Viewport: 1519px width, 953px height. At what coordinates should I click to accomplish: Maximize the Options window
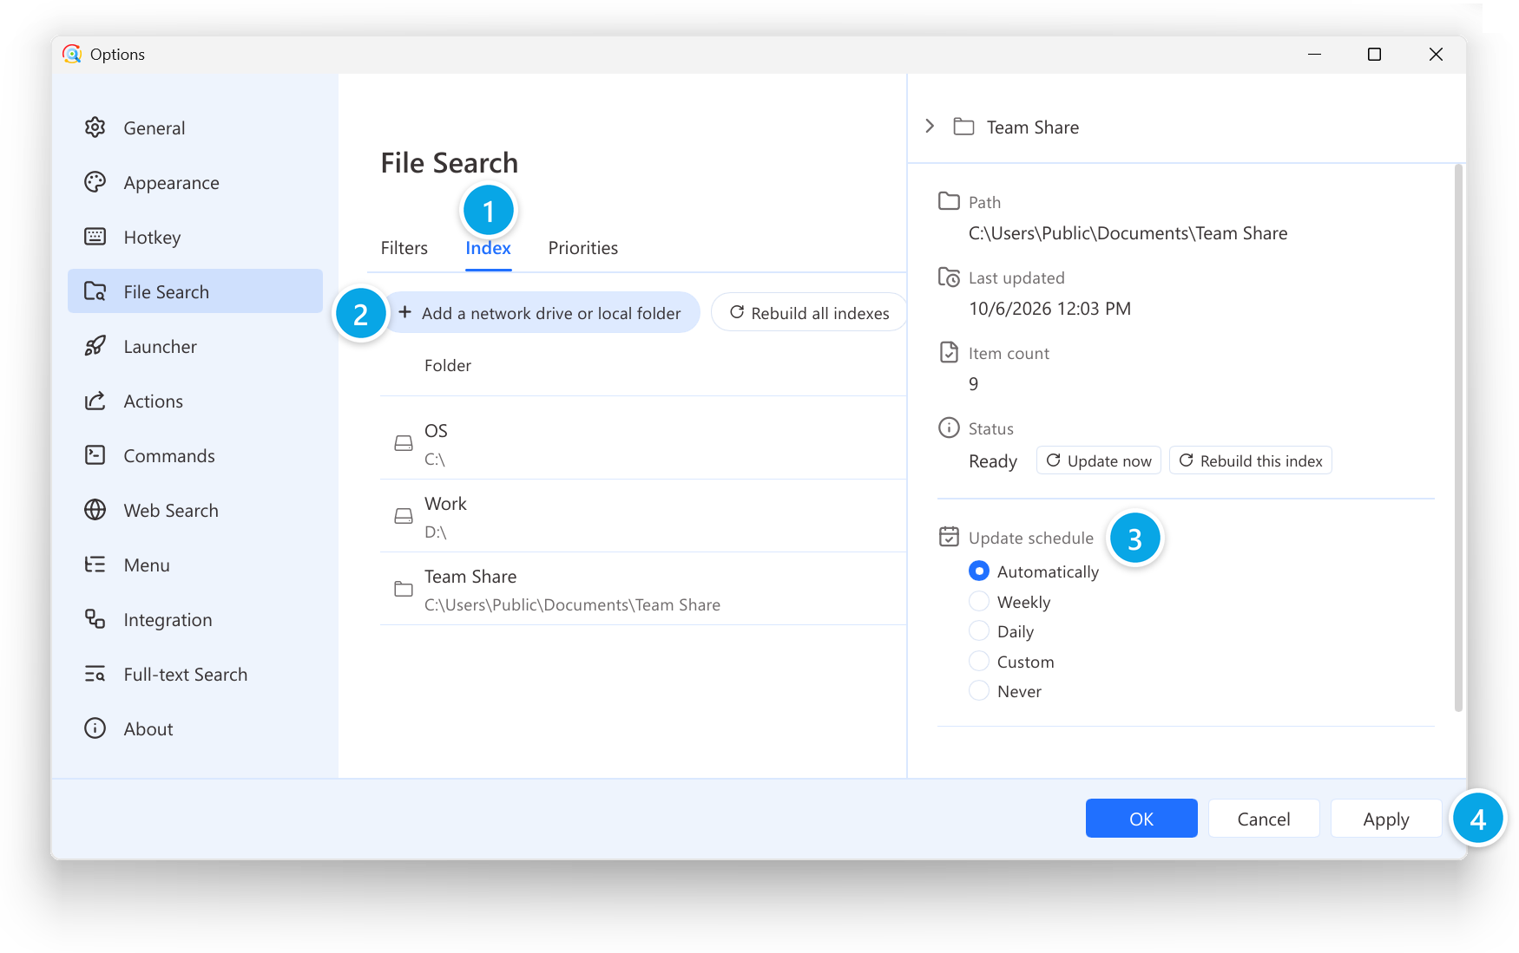[1374, 54]
